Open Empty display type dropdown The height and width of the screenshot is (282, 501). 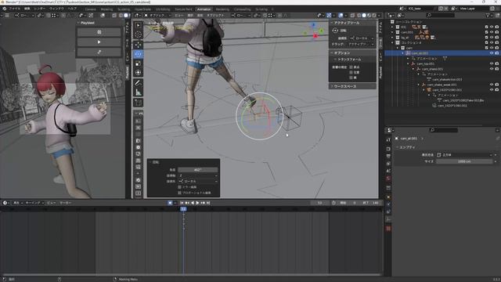coord(464,155)
